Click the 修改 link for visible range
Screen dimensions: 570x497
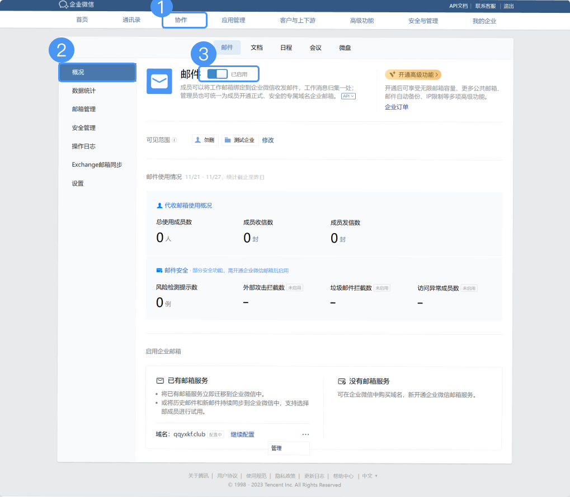pyautogui.click(x=268, y=140)
